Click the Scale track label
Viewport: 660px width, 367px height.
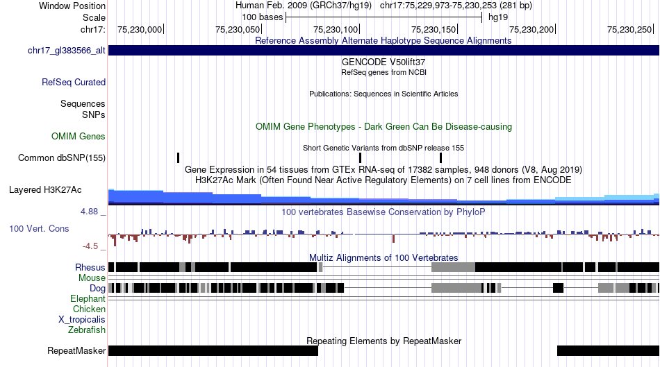point(94,17)
